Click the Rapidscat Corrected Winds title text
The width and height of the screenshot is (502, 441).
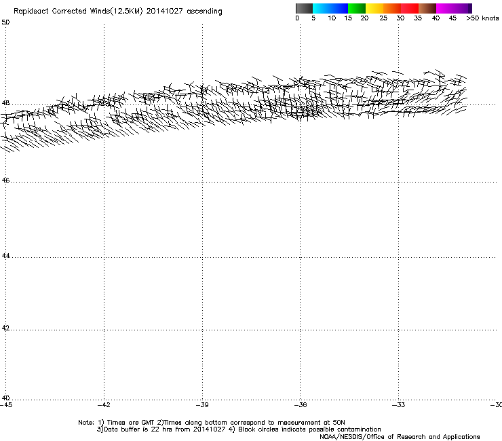click(118, 12)
